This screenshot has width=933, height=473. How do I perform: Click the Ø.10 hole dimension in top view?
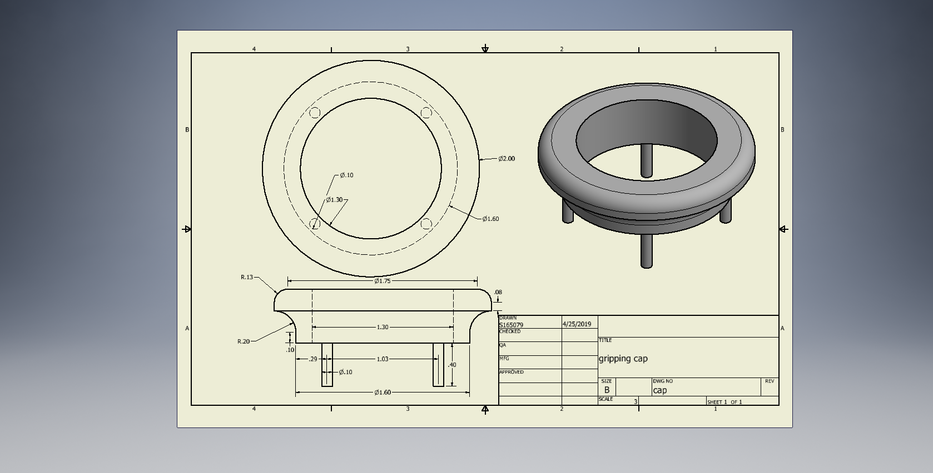(x=346, y=175)
